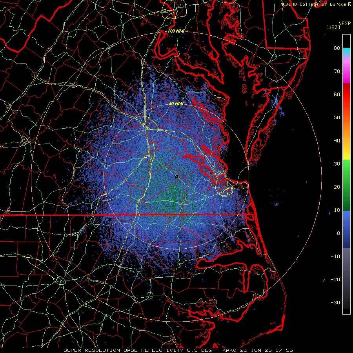Screen dimensions: 353x353
Task: Click the SUPER-RESOLUTION BASE REFLECTIVITY product title
Action: click(124, 350)
